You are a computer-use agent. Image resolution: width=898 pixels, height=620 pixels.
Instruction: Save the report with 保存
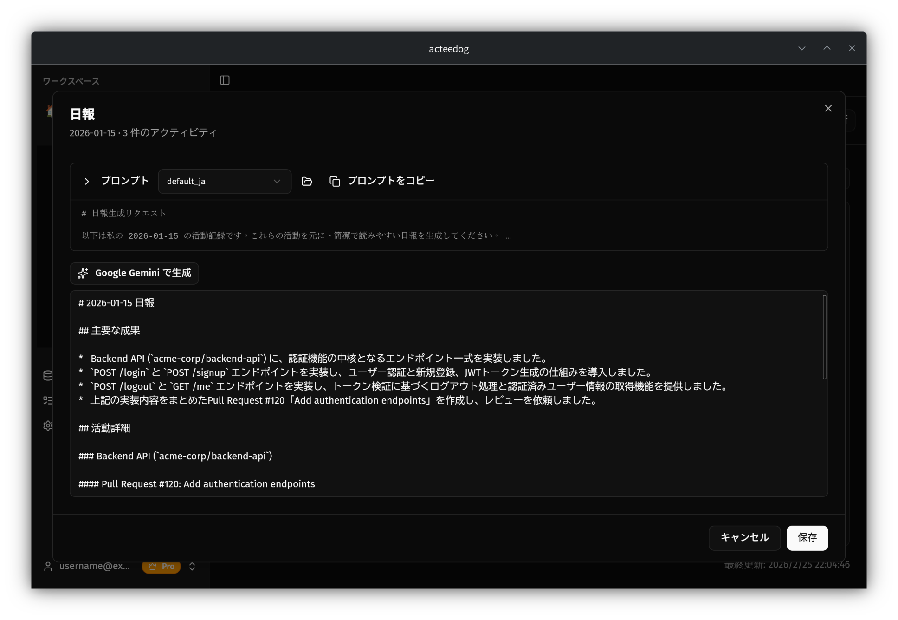(807, 538)
